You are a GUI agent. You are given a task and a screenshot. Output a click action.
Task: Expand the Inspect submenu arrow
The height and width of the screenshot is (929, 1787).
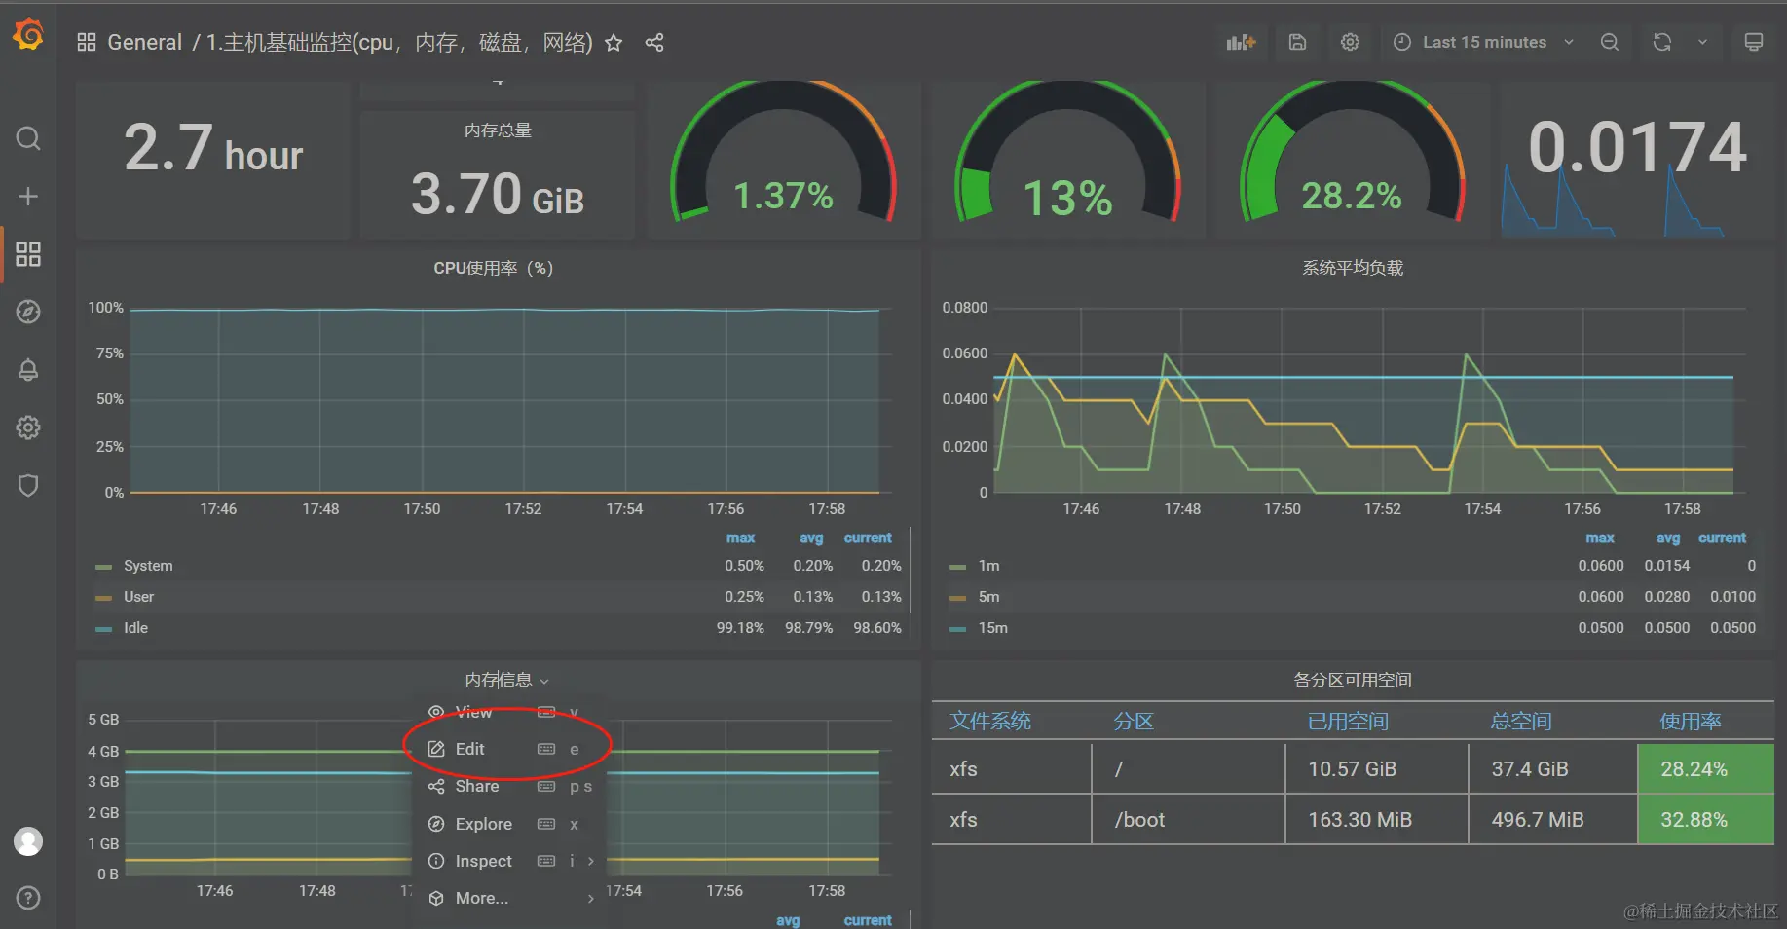point(590,861)
